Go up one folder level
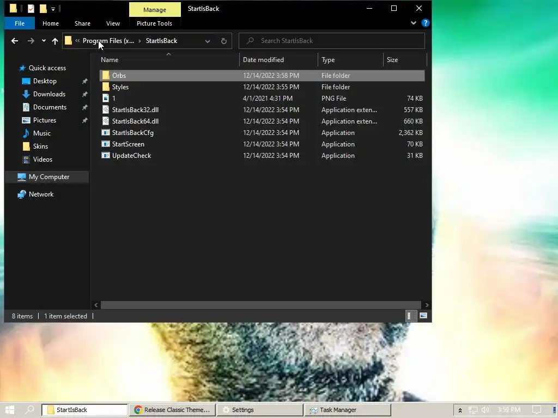 coord(55,41)
